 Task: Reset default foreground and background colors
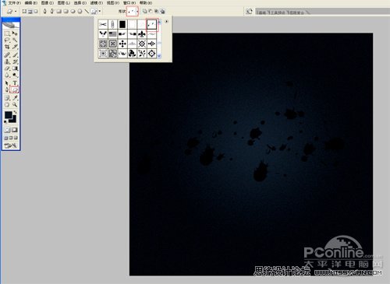click(x=5, y=121)
